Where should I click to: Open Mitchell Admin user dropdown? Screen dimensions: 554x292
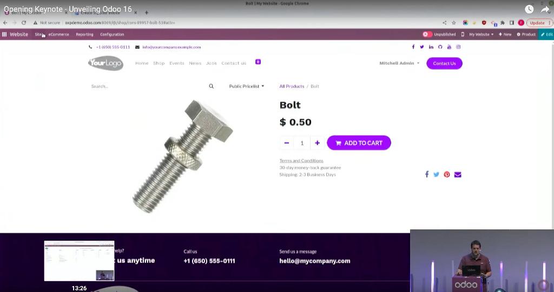tap(399, 63)
